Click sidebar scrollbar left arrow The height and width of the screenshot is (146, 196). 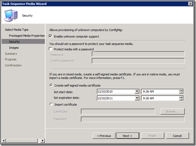coord(4,141)
